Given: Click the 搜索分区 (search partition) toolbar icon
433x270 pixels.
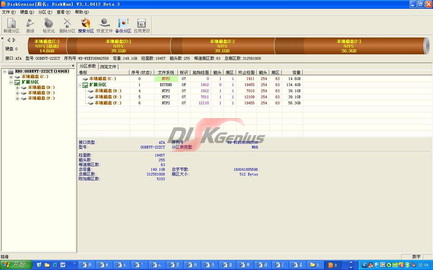Looking at the screenshot, I should (x=86, y=25).
